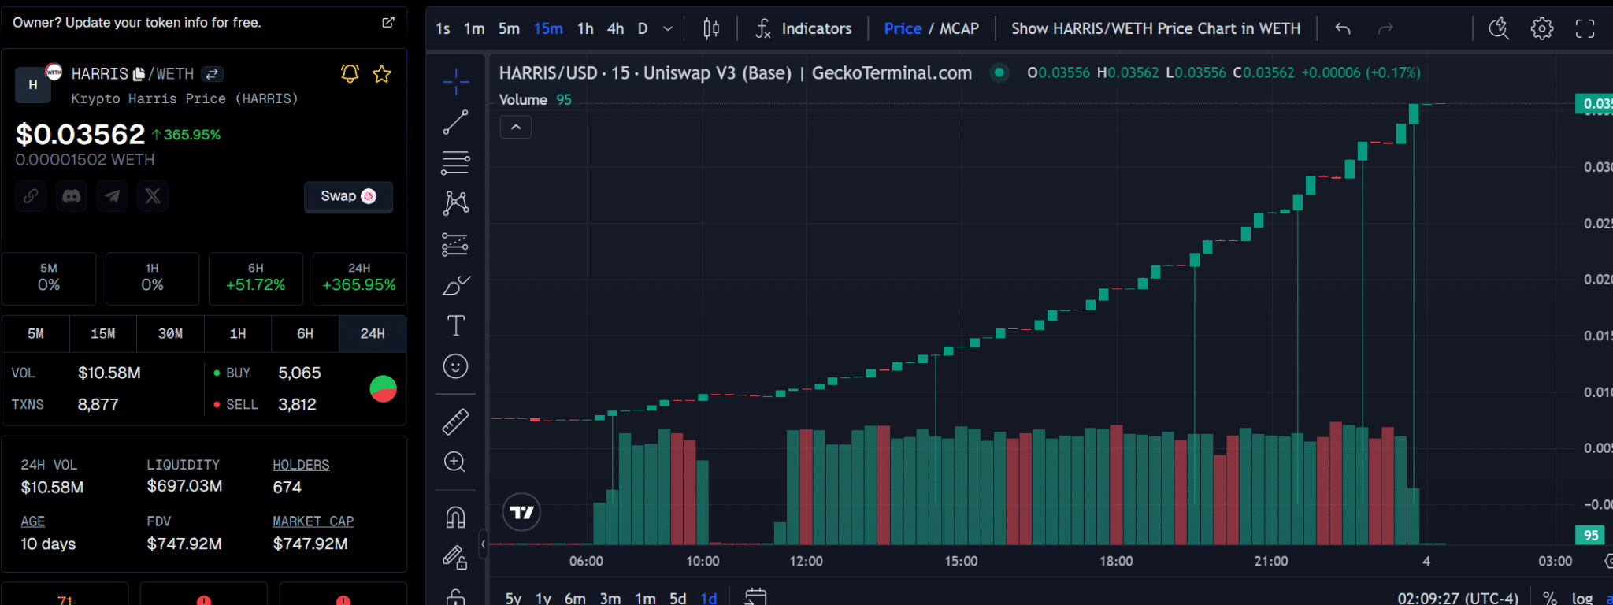The height and width of the screenshot is (605, 1613).
Task: Open the Indicators dialog
Action: [x=803, y=29]
